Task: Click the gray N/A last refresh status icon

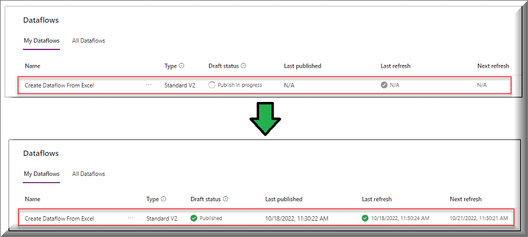Action: (384, 85)
